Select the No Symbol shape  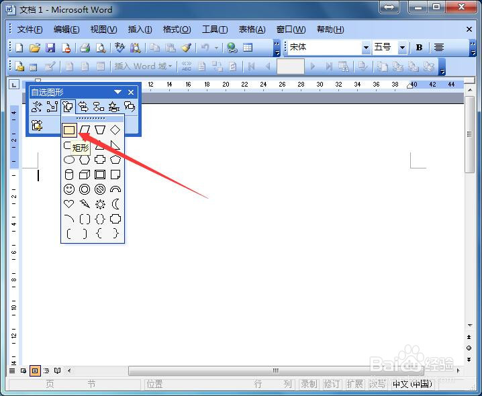tap(100, 189)
